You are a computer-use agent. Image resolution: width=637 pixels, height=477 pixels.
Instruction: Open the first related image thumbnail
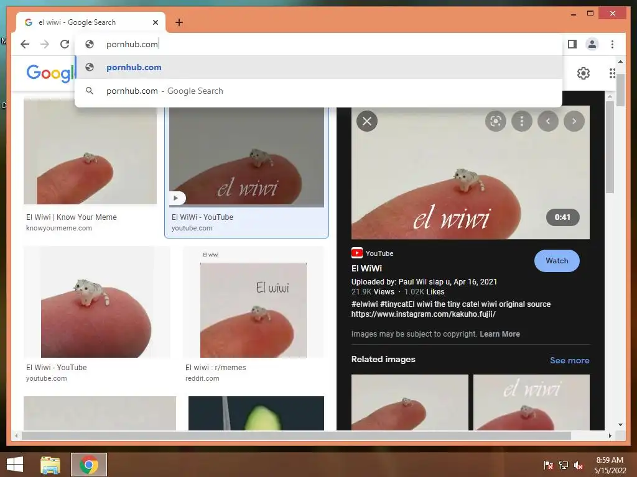[x=409, y=402]
